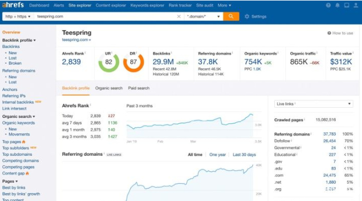Click the ahrefs logo
The width and height of the screenshot is (362, 201).
point(13,5)
